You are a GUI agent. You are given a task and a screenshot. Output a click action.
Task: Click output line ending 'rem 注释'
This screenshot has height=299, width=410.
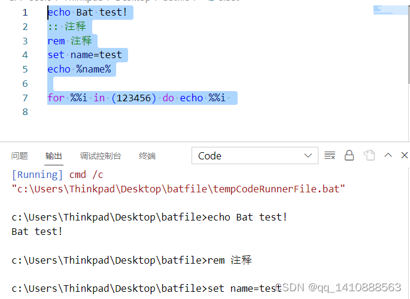[x=132, y=260]
